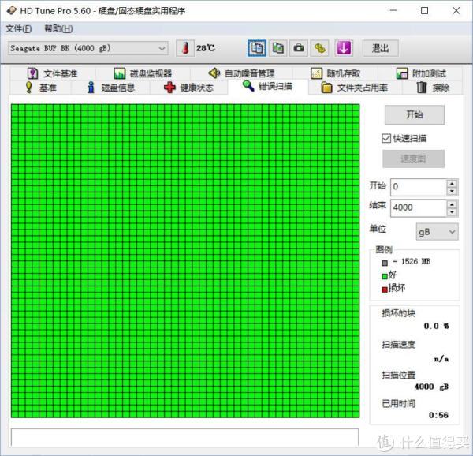This screenshot has width=473, height=456.
Task: Click the green 好 legend swatch
Action: pyautogui.click(x=385, y=276)
